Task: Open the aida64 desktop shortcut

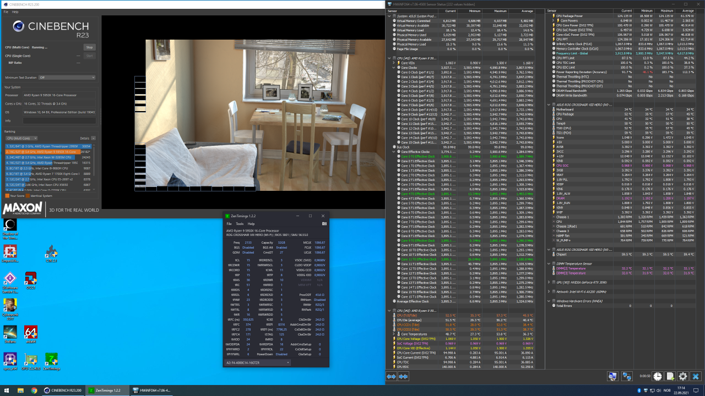Action: (31, 334)
